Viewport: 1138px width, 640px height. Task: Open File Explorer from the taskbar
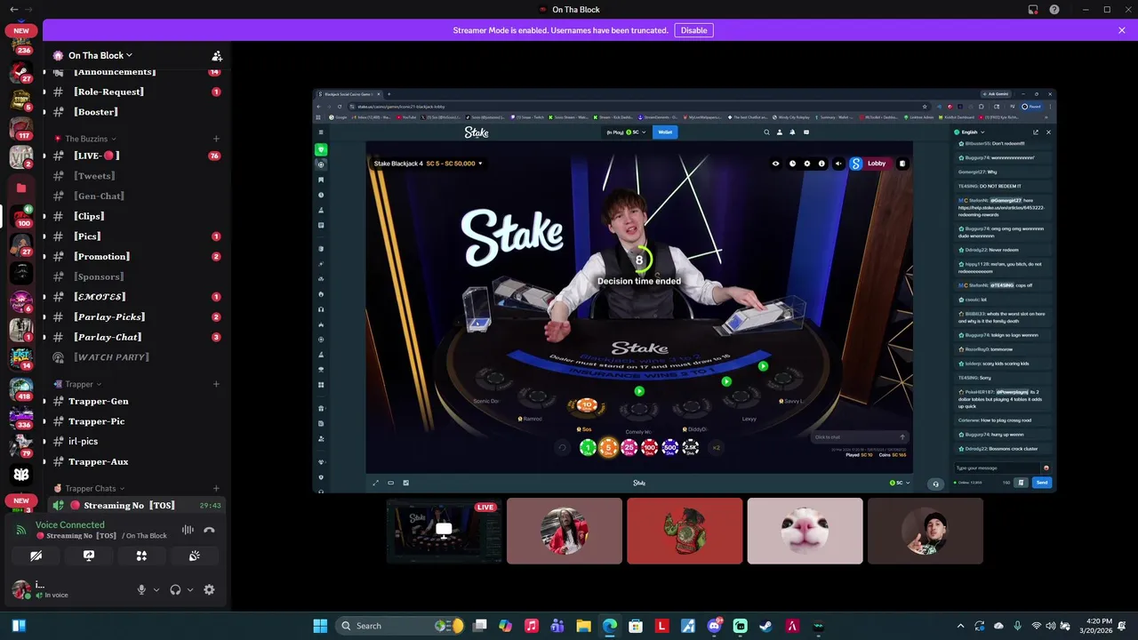(583, 626)
